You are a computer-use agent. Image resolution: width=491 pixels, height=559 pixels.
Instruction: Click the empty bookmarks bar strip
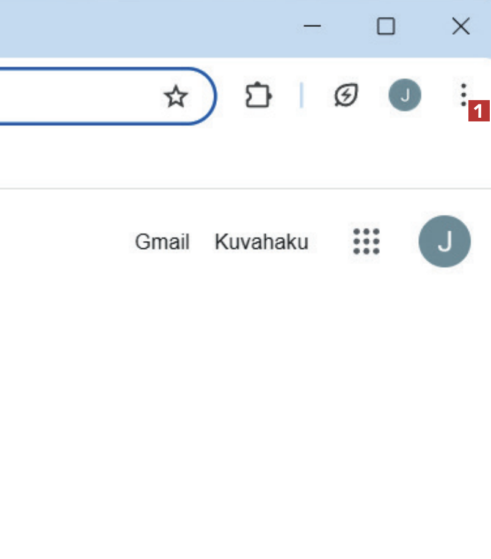[x=244, y=160]
